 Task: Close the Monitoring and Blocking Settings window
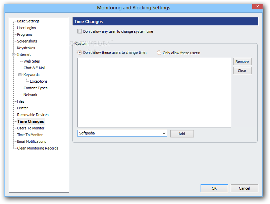point(258,7)
